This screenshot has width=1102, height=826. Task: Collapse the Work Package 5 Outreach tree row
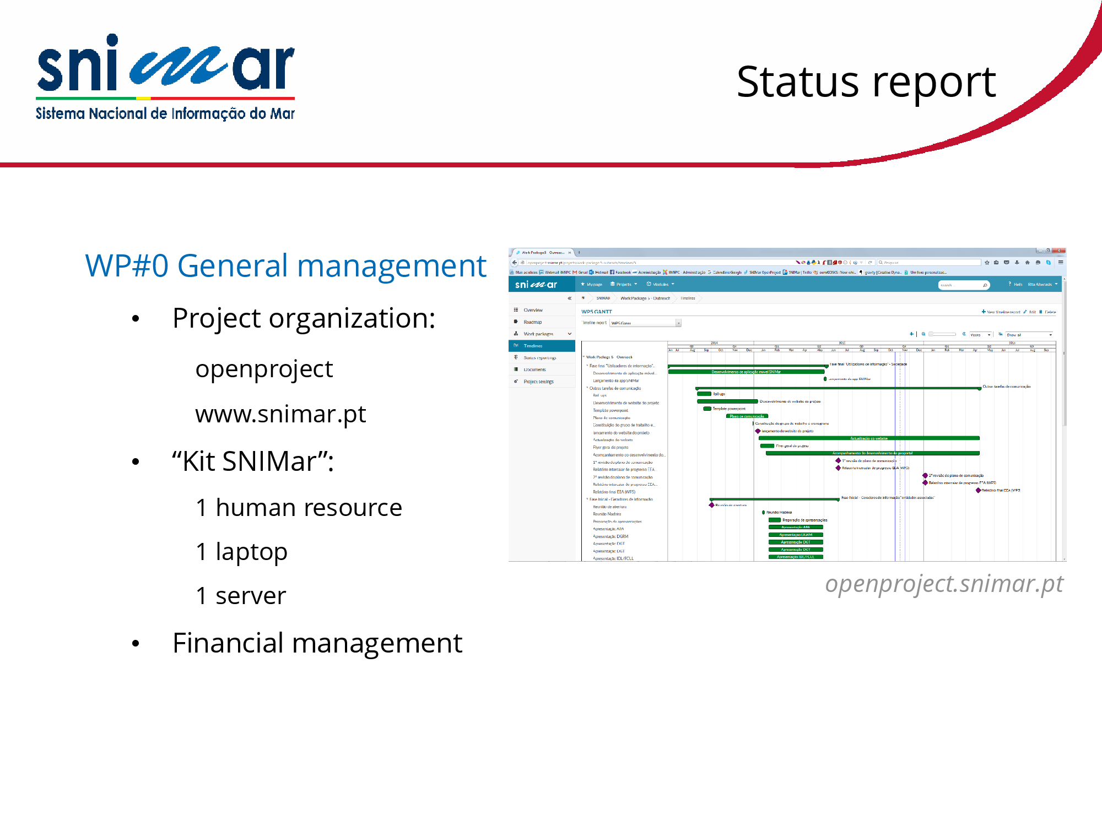[x=584, y=357]
